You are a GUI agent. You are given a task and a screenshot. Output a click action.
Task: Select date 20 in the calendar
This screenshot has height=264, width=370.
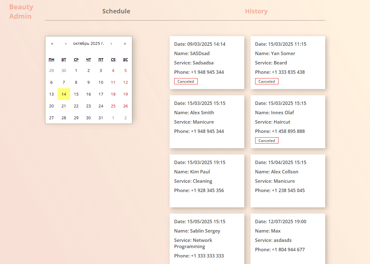[51, 106]
